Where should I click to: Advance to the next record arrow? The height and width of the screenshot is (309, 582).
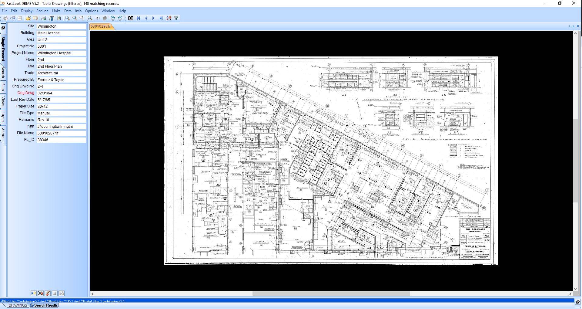pos(153,18)
